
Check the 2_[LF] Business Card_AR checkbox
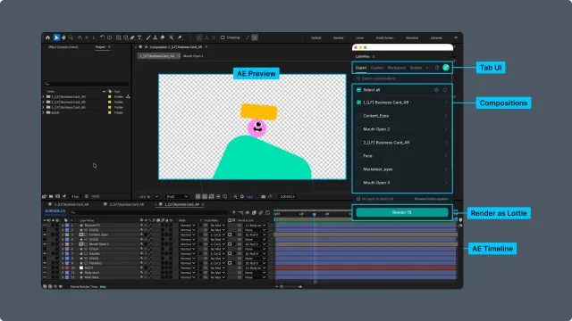[x=359, y=143]
